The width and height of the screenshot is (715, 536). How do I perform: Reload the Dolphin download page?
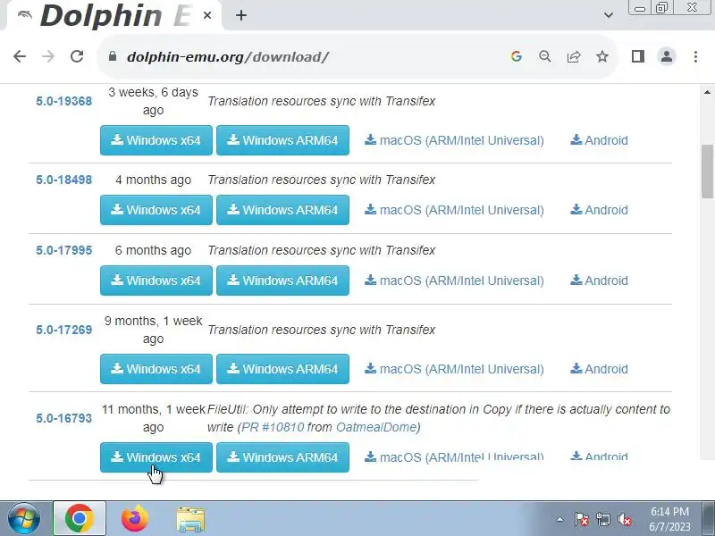77,56
